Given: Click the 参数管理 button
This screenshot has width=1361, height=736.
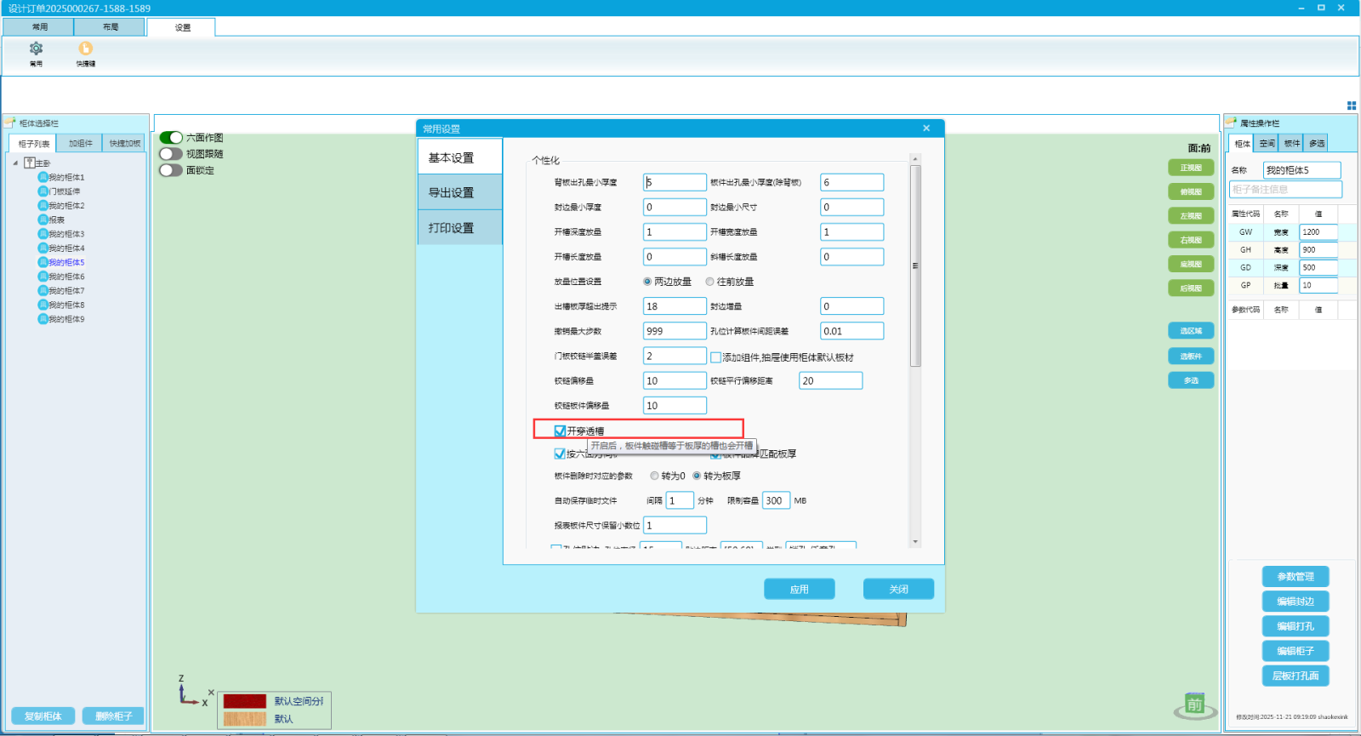Looking at the screenshot, I should point(1295,577).
